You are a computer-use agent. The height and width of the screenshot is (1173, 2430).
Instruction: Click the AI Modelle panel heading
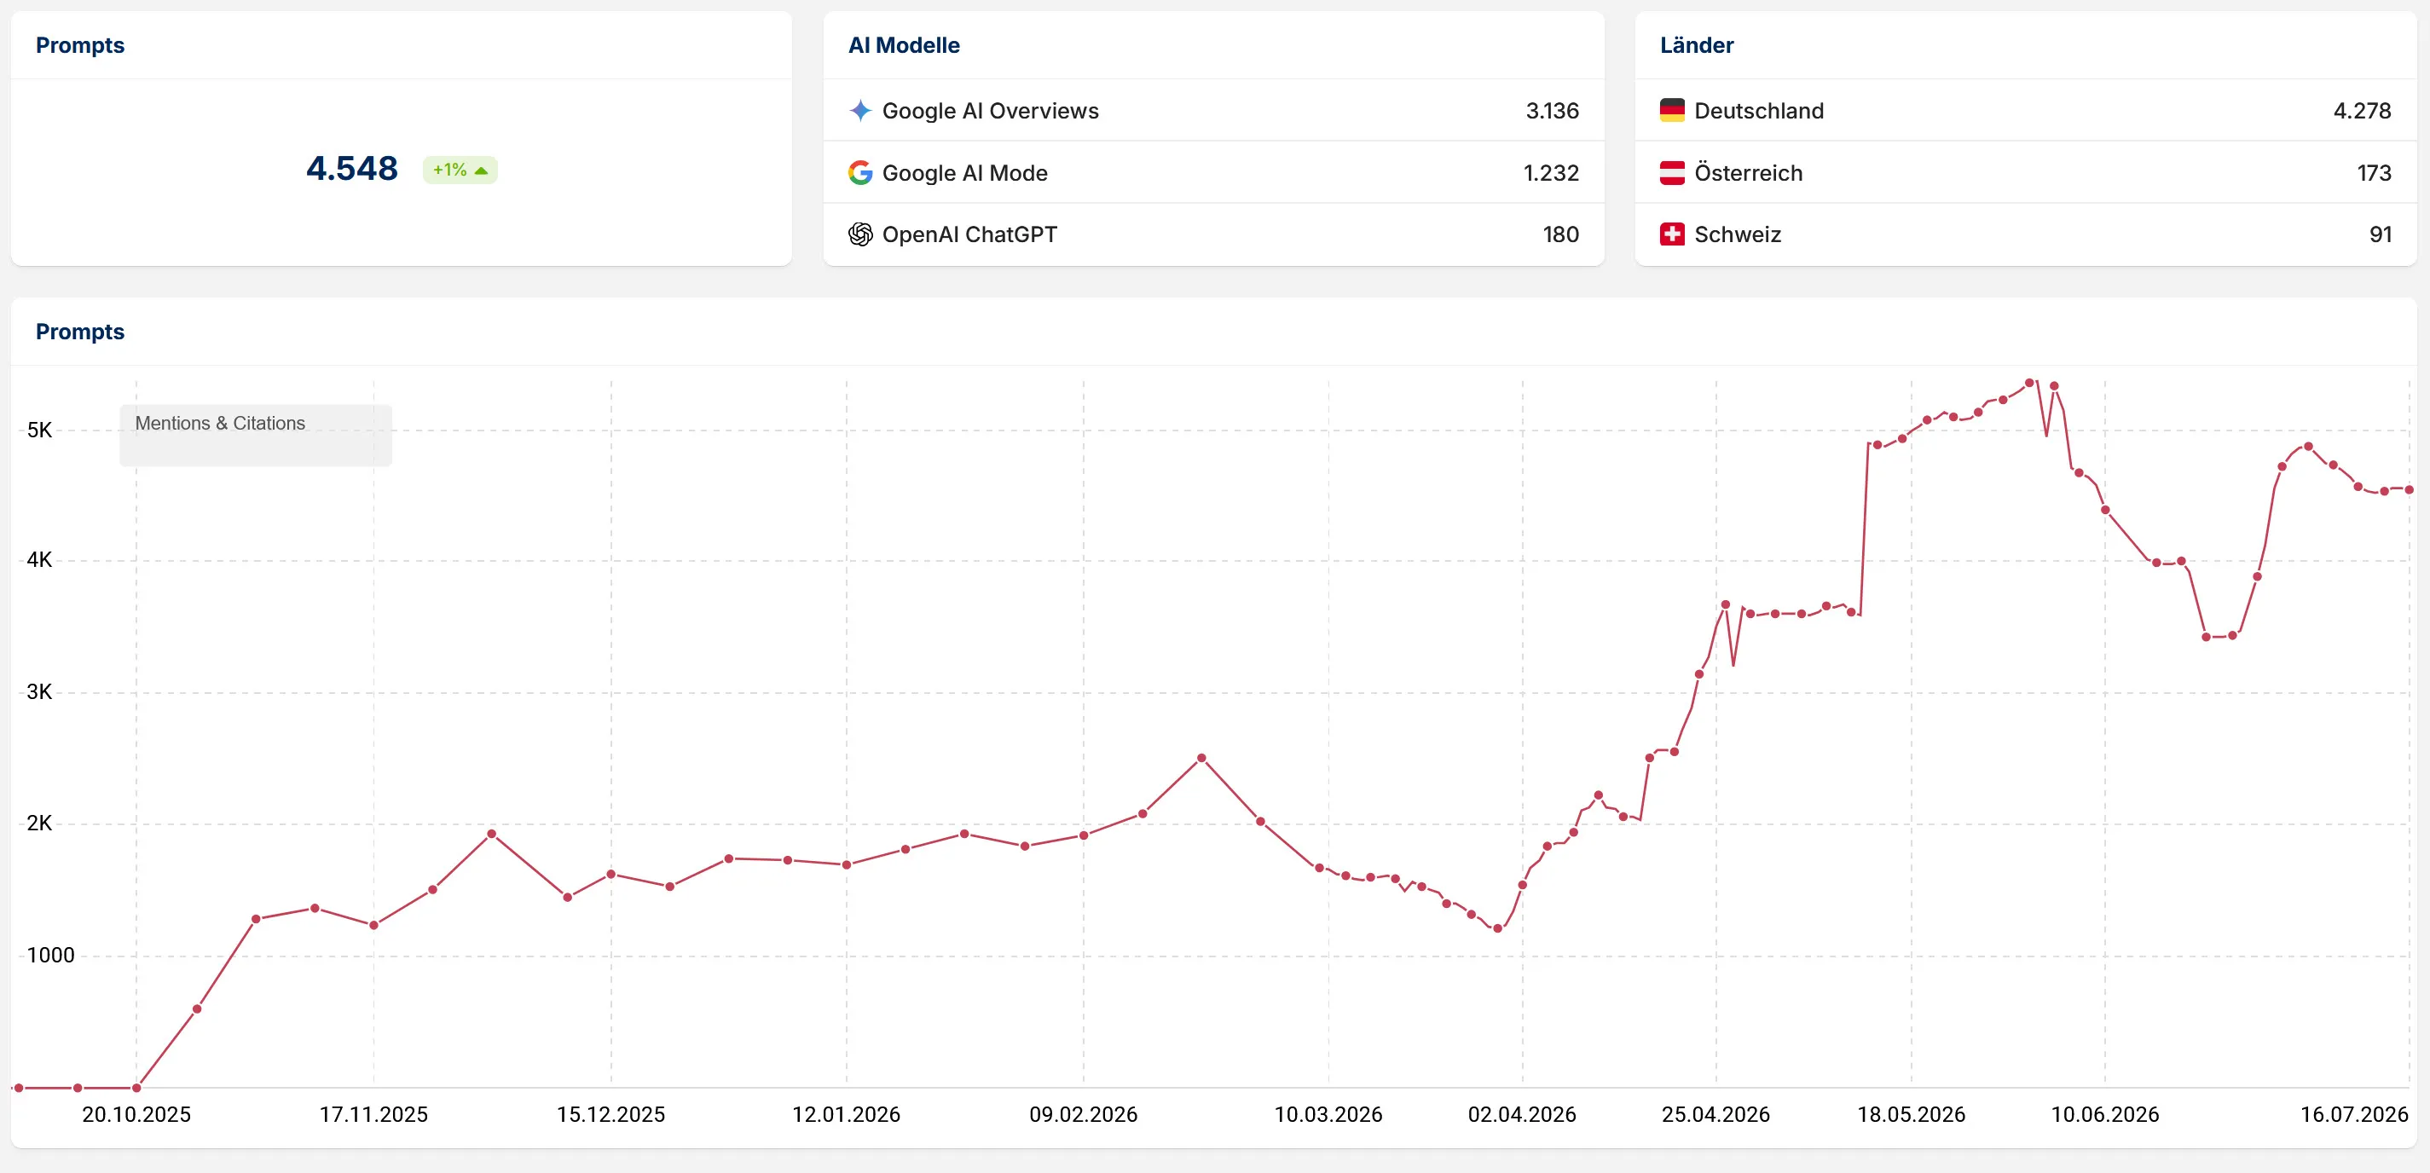tap(904, 45)
